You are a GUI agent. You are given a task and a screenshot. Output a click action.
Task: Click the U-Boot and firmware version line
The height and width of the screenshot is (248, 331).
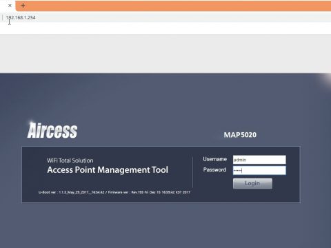coord(114,192)
